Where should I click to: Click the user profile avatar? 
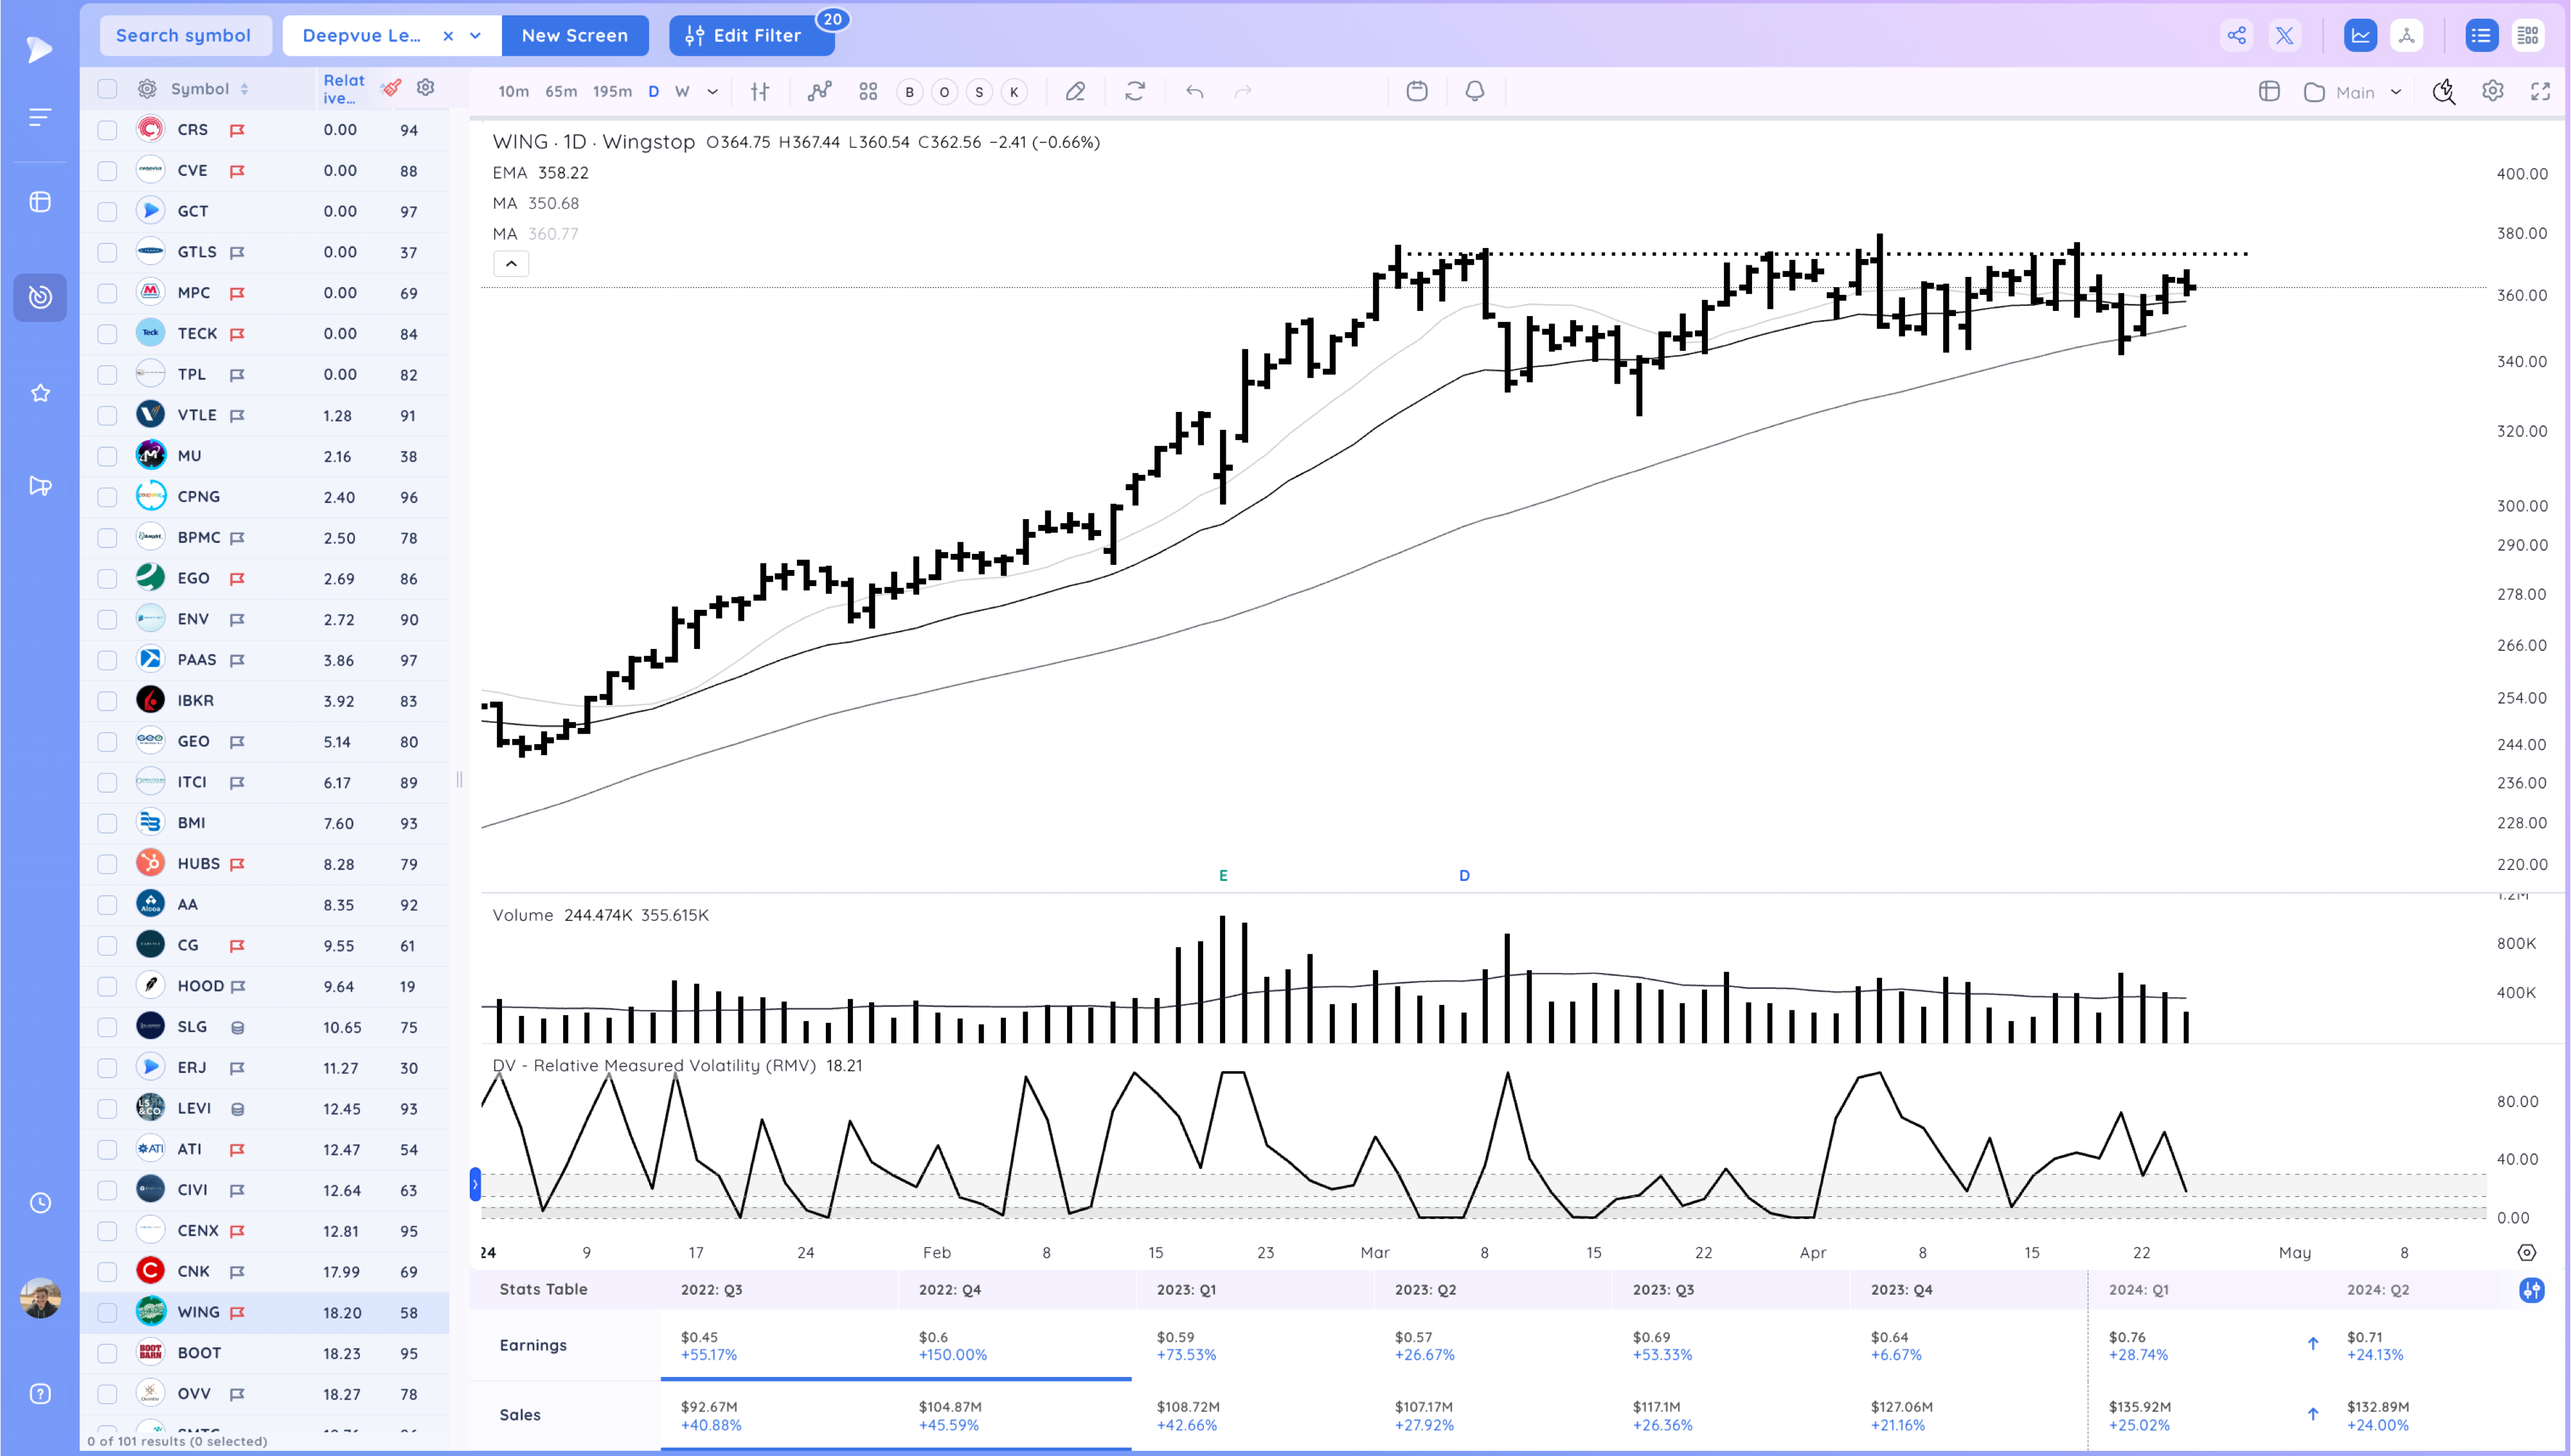(40, 1298)
